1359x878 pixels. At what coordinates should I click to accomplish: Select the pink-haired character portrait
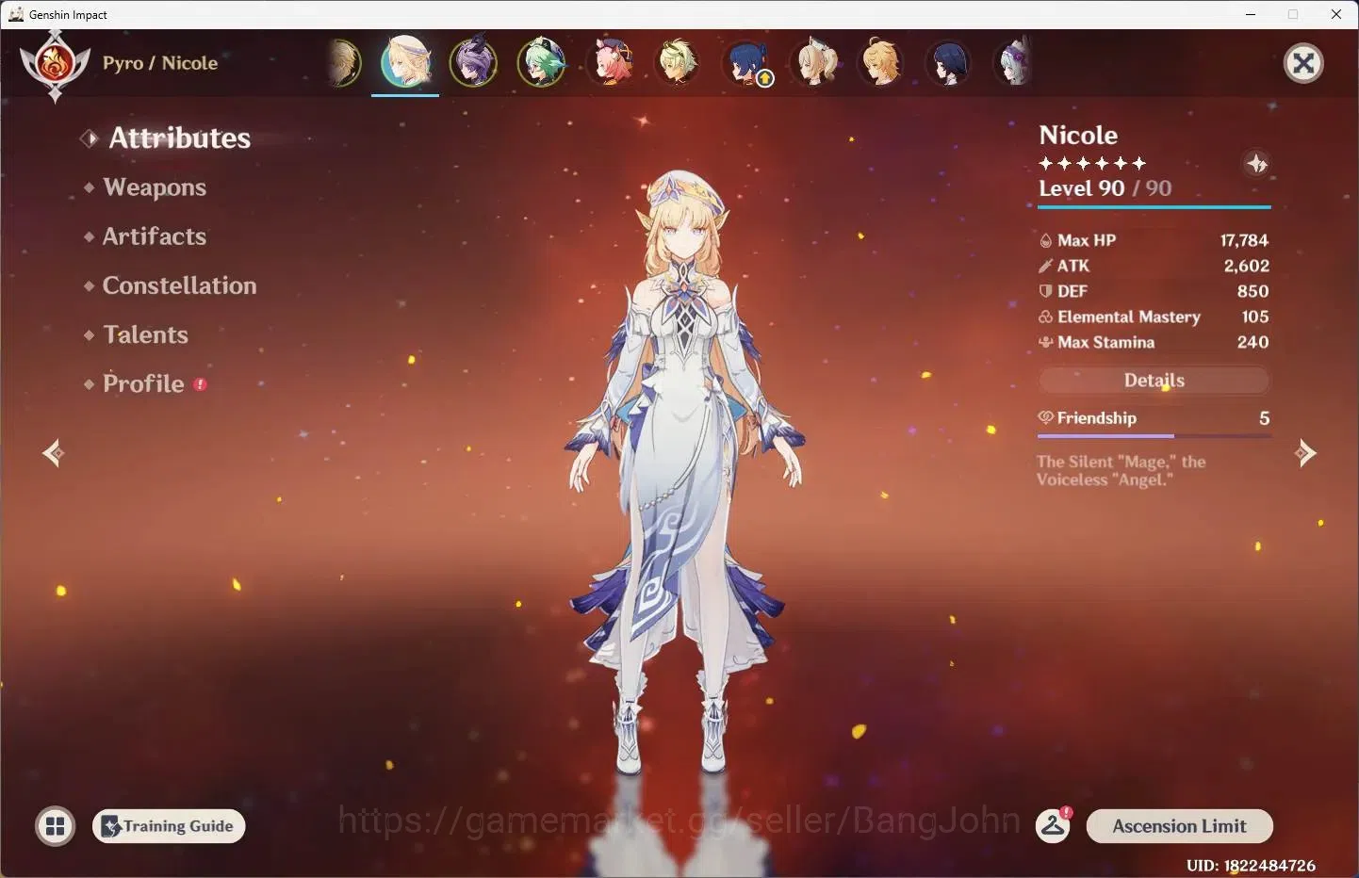[x=610, y=63]
